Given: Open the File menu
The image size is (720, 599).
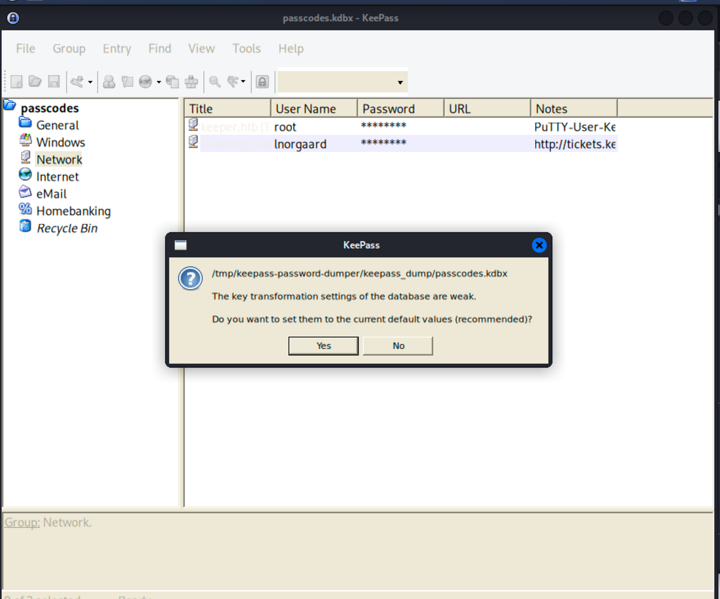Looking at the screenshot, I should [26, 48].
